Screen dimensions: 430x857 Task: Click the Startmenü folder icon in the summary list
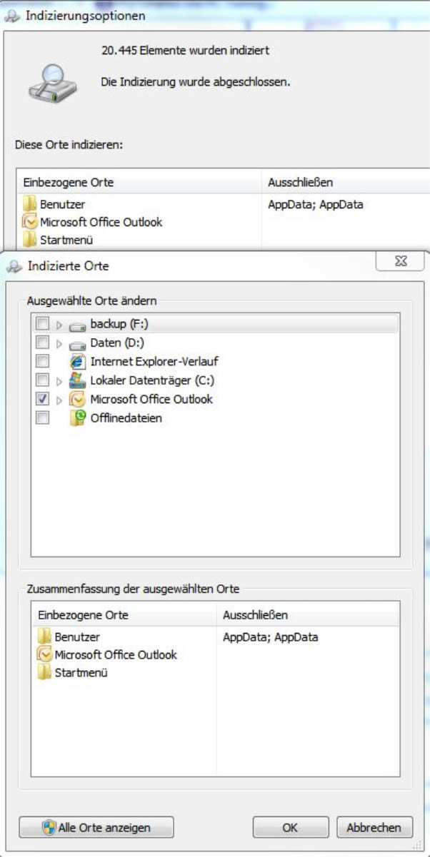44,672
